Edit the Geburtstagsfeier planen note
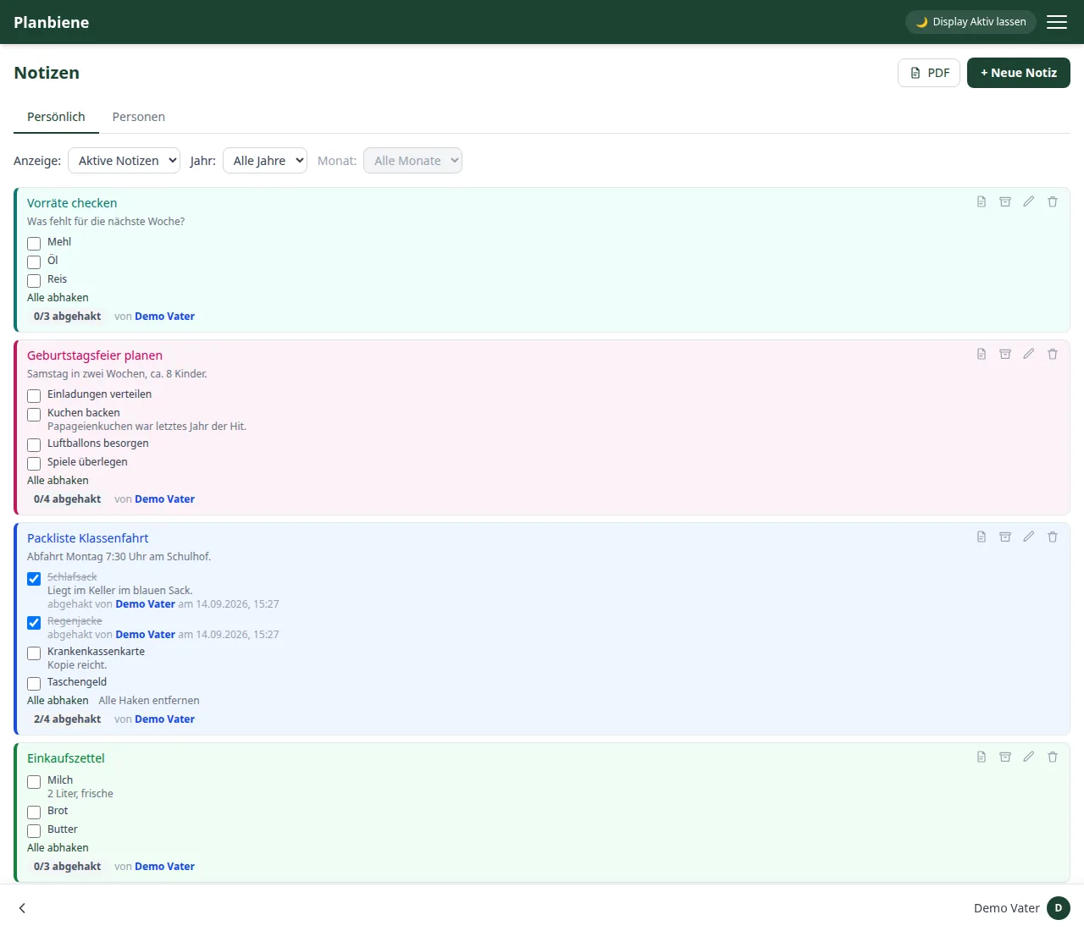 tap(1029, 354)
